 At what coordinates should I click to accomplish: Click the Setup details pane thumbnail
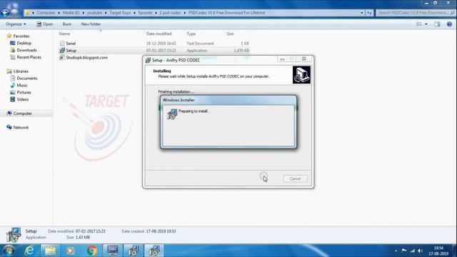tap(14, 235)
